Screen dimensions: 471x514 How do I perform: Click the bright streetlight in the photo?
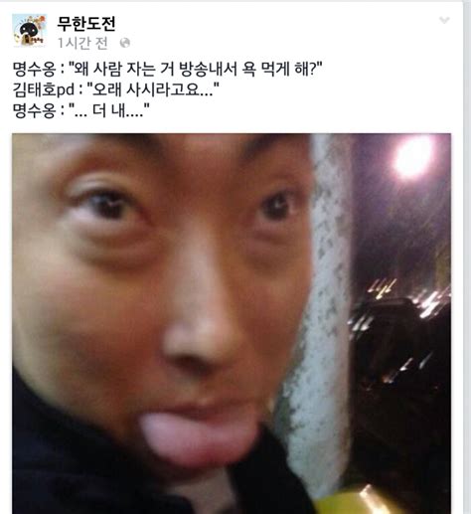click(413, 157)
